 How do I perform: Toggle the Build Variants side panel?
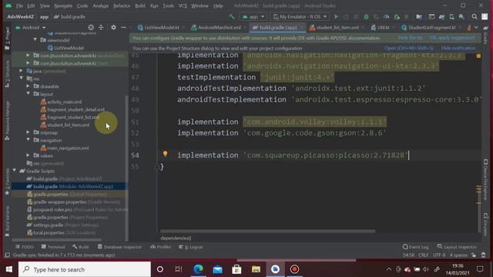pos(7,222)
